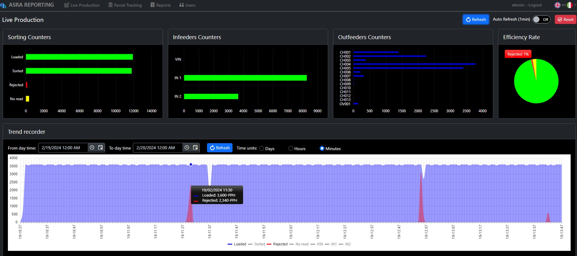Click the Infeeders Counters panel title
Image resolution: width=577 pixels, height=256 pixels.
(197, 37)
